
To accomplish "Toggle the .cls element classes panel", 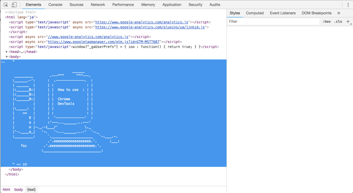I will [x=338, y=22].
